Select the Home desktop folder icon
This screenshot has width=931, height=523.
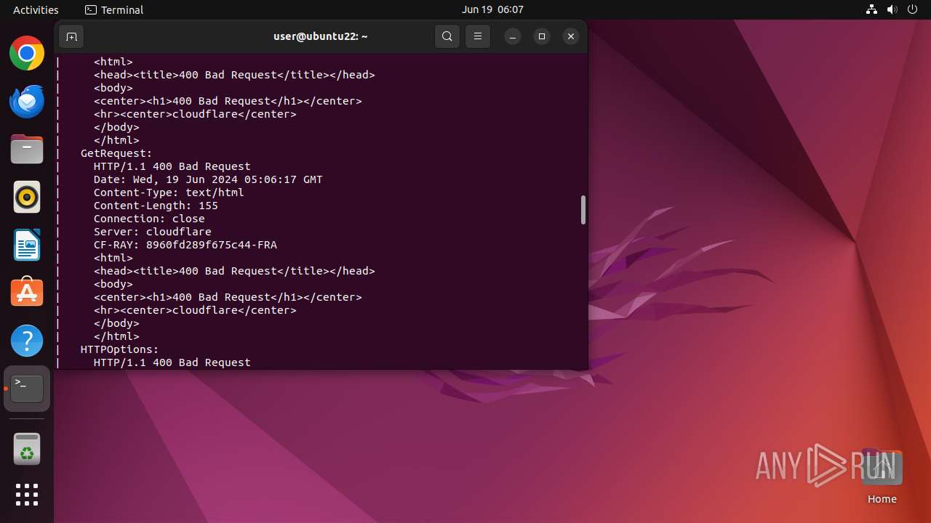tap(882, 477)
